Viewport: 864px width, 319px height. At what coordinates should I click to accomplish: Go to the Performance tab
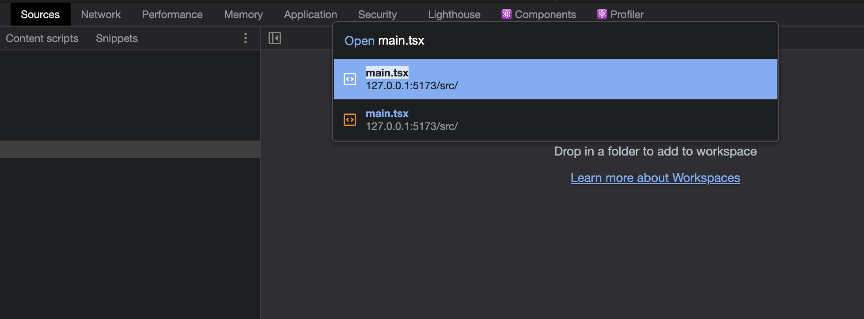172,14
